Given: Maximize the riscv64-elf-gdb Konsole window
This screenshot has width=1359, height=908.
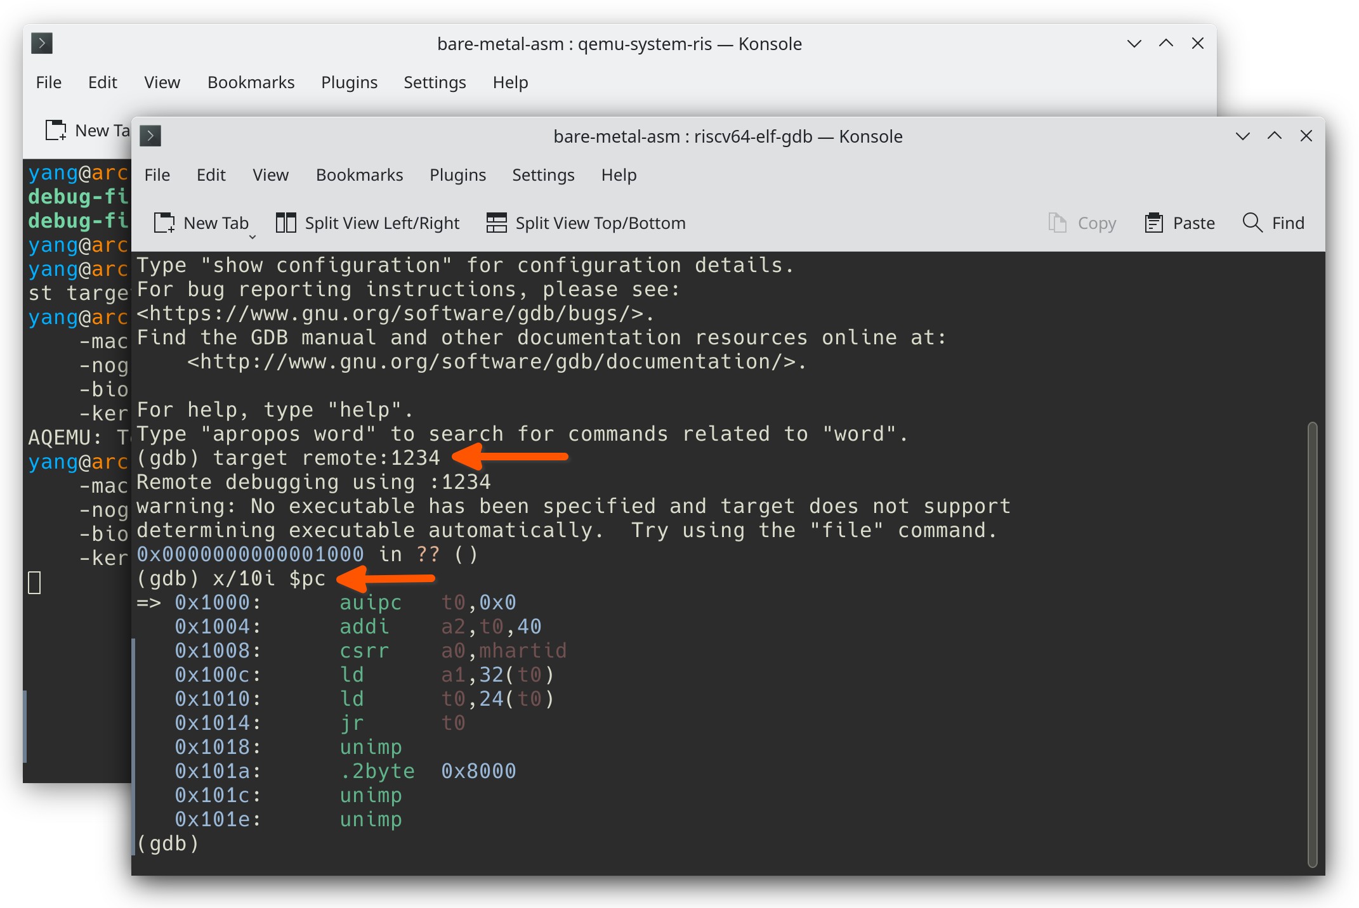Looking at the screenshot, I should click(x=1274, y=136).
